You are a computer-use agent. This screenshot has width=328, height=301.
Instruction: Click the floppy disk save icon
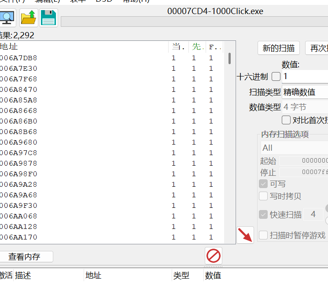pyautogui.click(x=48, y=18)
